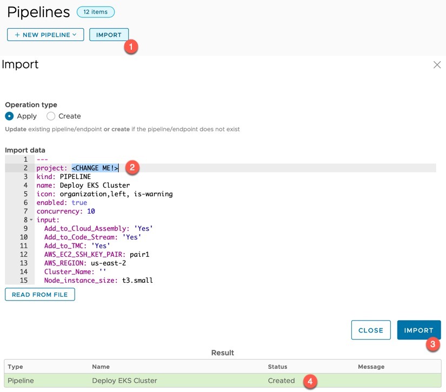Click the AWS_EC2_SSH_KEY_PAIR line
Screen dimensions: 446x392
click(97, 254)
